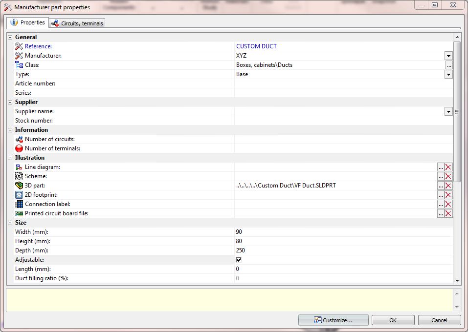Open the Manufacturer dropdown

click(x=448, y=56)
